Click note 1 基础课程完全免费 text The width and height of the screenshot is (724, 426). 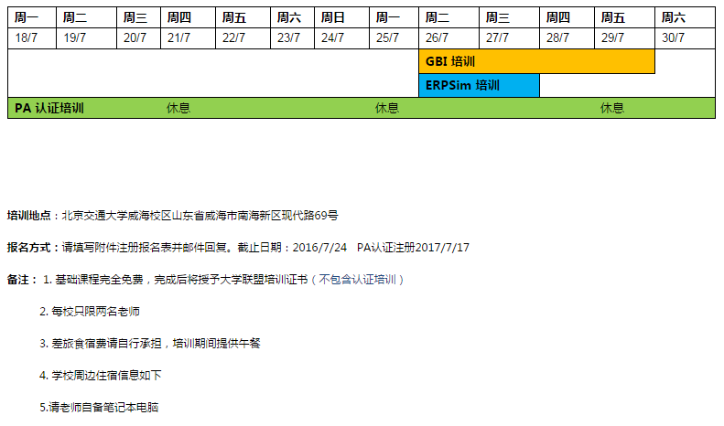(99, 280)
